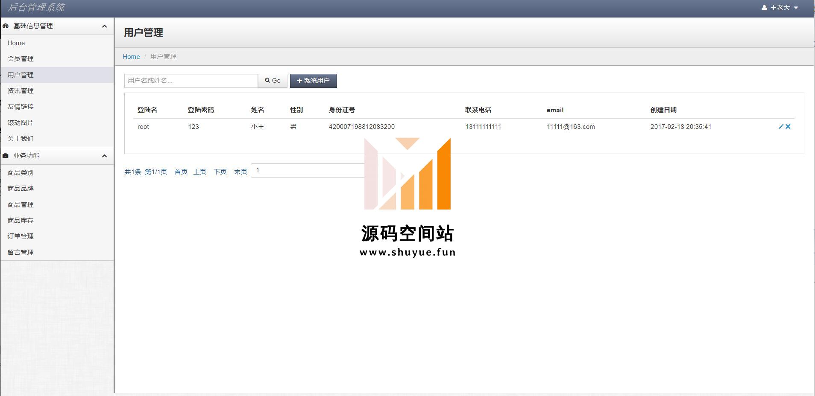Open 资讯管理 in the sidebar
The height and width of the screenshot is (396, 815).
pyautogui.click(x=57, y=90)
